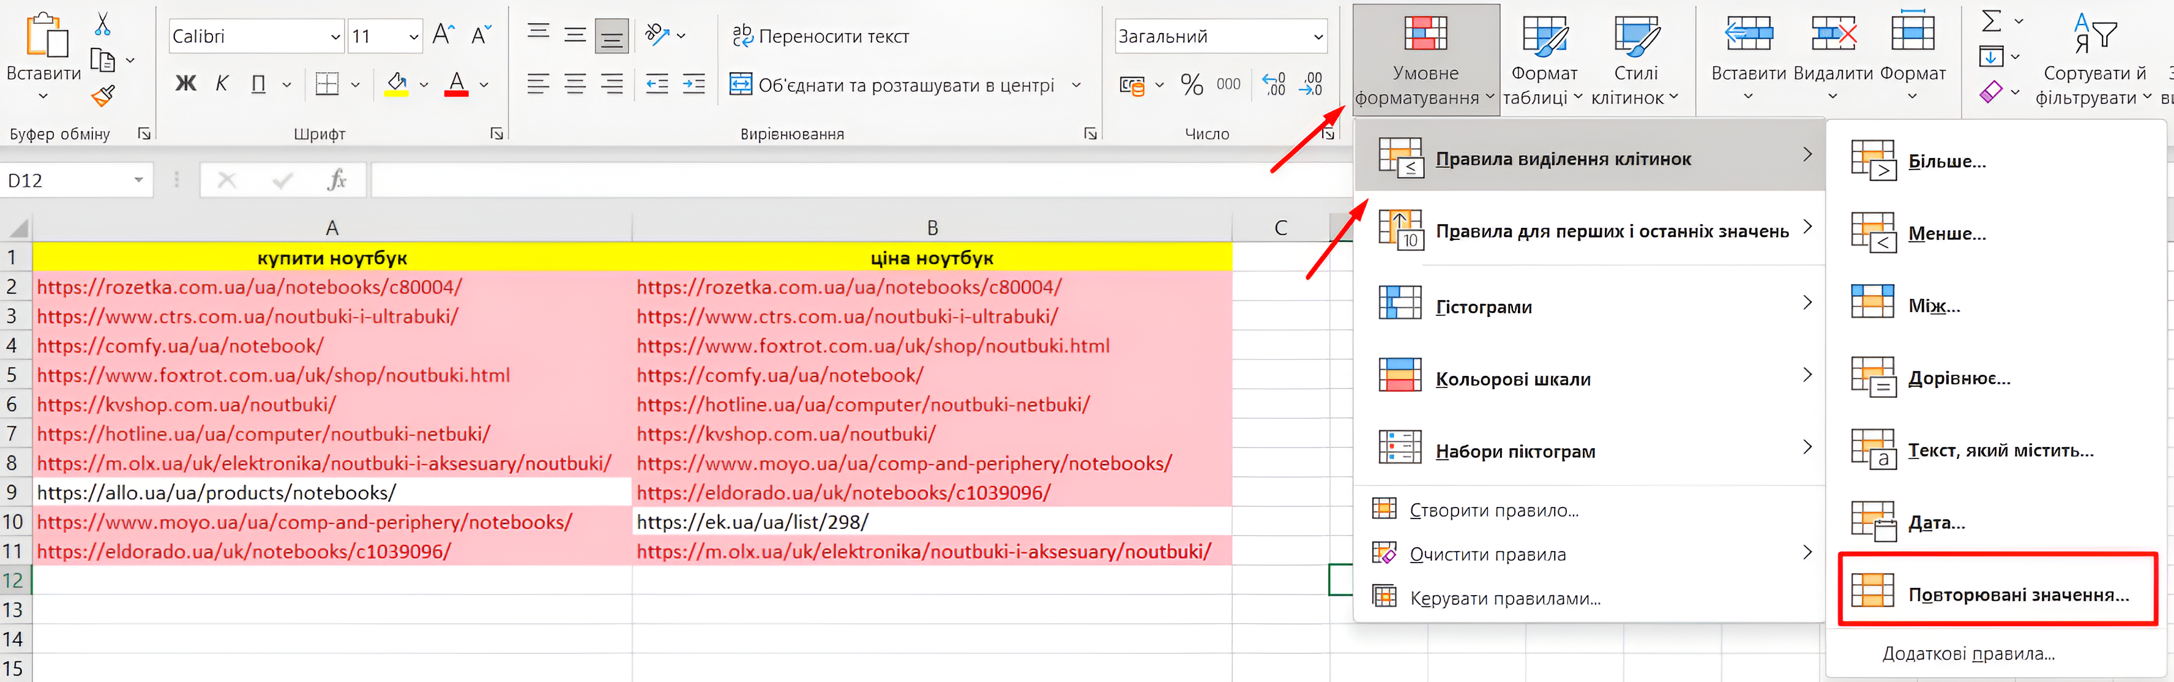Open the font size 11 dropdown
This screenshot has height=682, width=2174.
pyautogui.click(x=414, y=36)
